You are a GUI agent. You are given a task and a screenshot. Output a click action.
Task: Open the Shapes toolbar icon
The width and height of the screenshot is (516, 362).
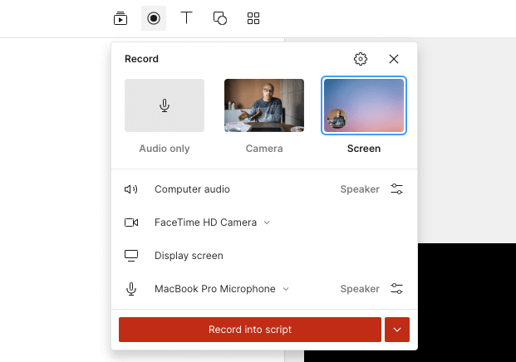(x=220, y=18)
